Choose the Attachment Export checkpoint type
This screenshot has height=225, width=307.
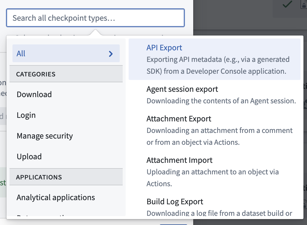[x=214, y=130]
